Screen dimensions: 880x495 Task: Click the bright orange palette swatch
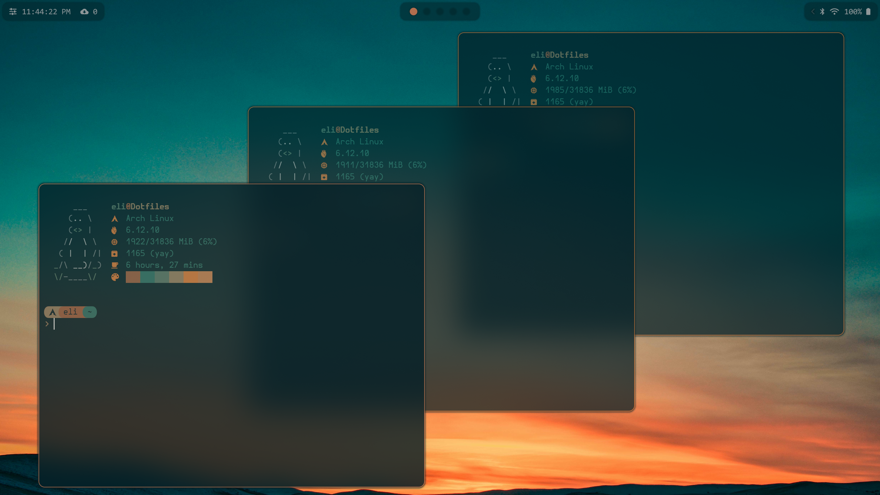point(190,277)
